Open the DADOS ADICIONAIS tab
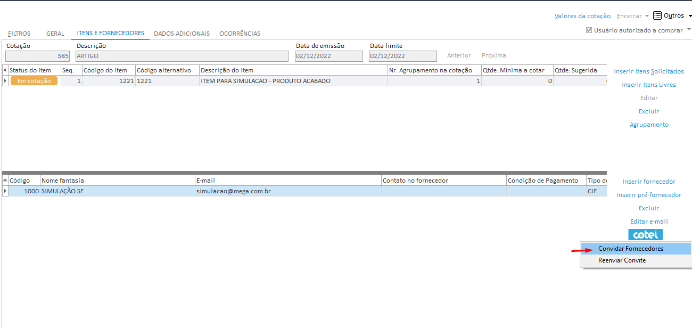Screen dimensions: 692x328 [182, 34]
